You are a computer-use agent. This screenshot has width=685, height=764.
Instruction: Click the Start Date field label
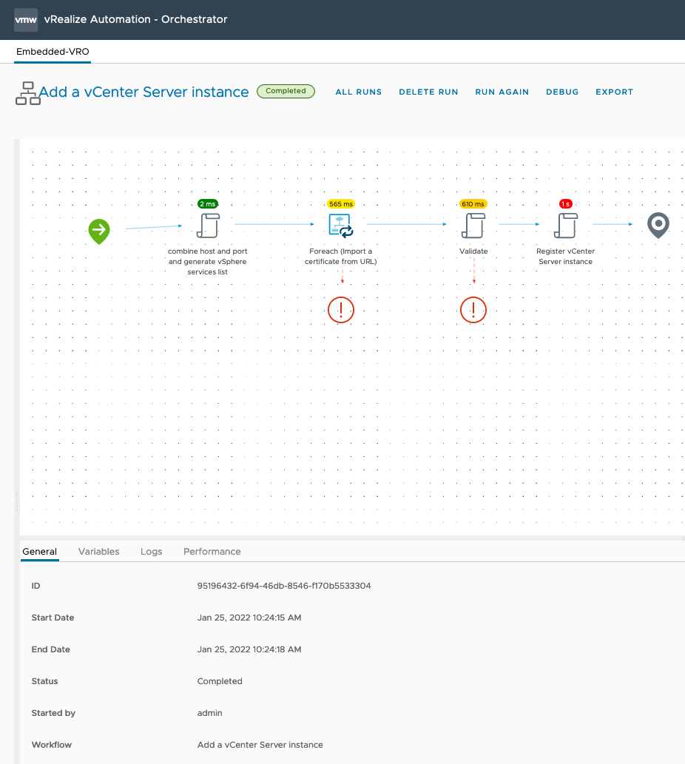(53, 618)
